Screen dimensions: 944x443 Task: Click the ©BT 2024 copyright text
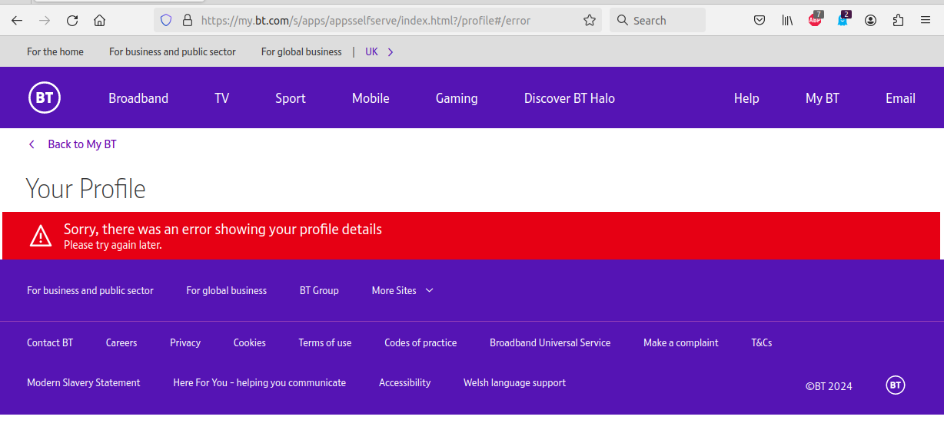click(x=829, y=386)
